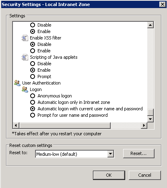The image size is (167, 188).
Task: Confirm settings with the OK button
Action: 109,175
